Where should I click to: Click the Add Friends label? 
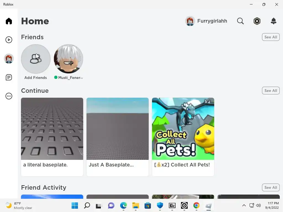coord(36,78)
